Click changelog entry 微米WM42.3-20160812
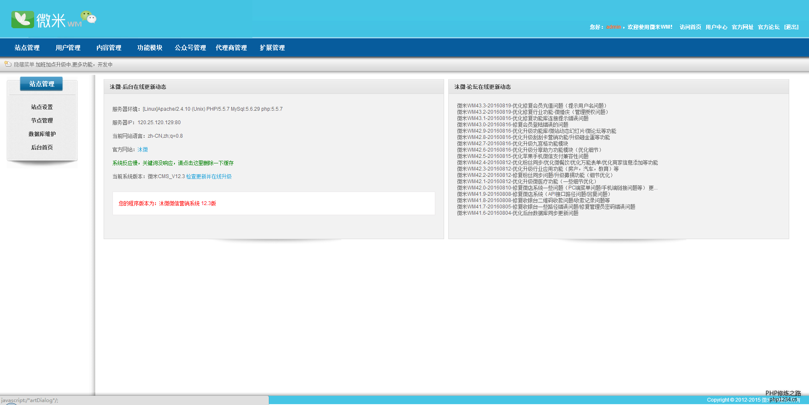 pos(538,169)
